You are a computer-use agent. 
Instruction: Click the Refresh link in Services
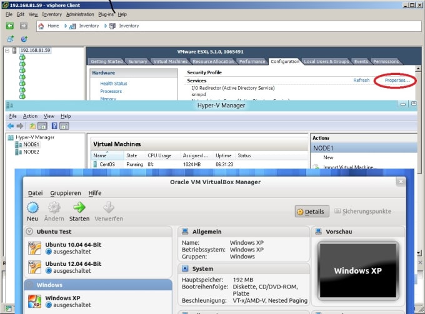coord(361,81)
